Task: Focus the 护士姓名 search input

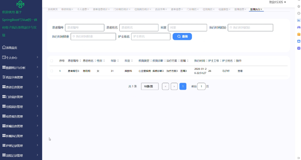Action: 151,37
